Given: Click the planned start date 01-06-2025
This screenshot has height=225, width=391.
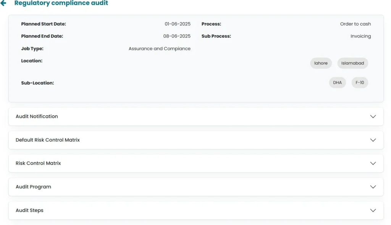Looking at the screenshot, I should pos(178,24).
